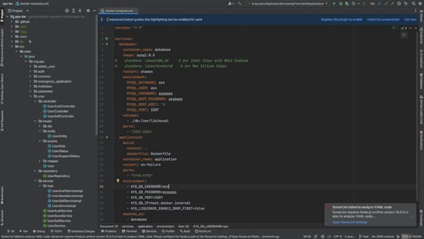Expand all items in Project panel

pos(74,11)
